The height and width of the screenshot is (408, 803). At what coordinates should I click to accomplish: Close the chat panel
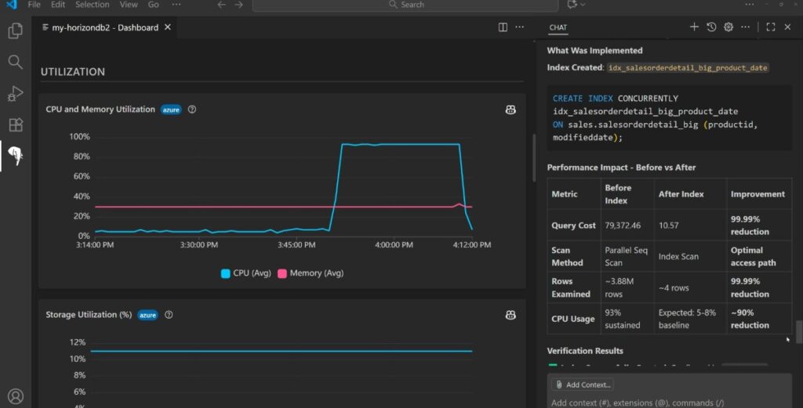point(787,27)
